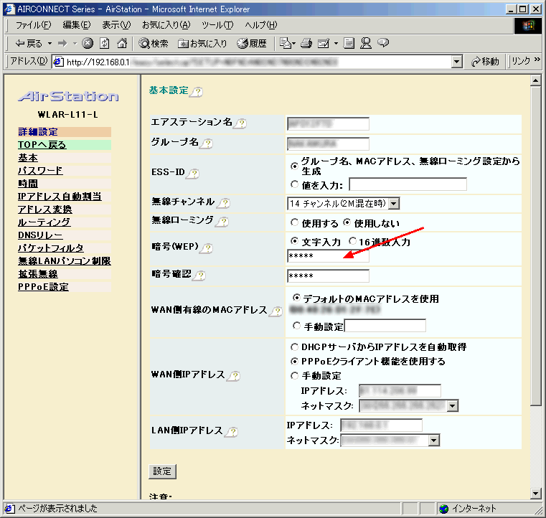Click the document icon beside the Edit page dropdown

(349, 43)
